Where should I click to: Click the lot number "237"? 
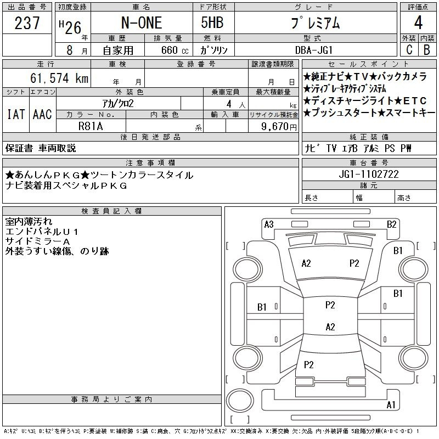coord(27,23)
